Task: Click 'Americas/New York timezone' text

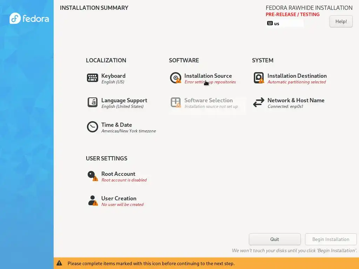Action: coord(129,131)
